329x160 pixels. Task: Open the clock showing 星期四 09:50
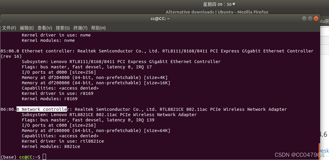tap(217, 4)
